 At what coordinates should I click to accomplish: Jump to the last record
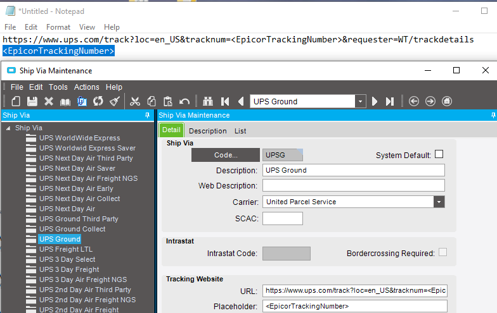389,101
